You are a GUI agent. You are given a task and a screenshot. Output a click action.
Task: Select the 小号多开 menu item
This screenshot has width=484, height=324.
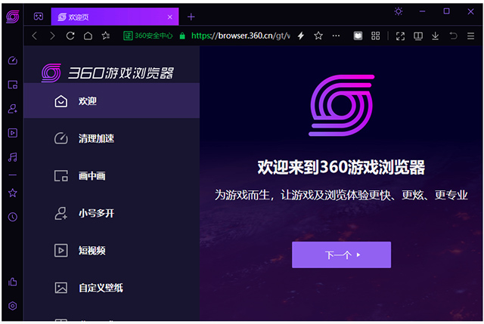click(x=111, y=213)
